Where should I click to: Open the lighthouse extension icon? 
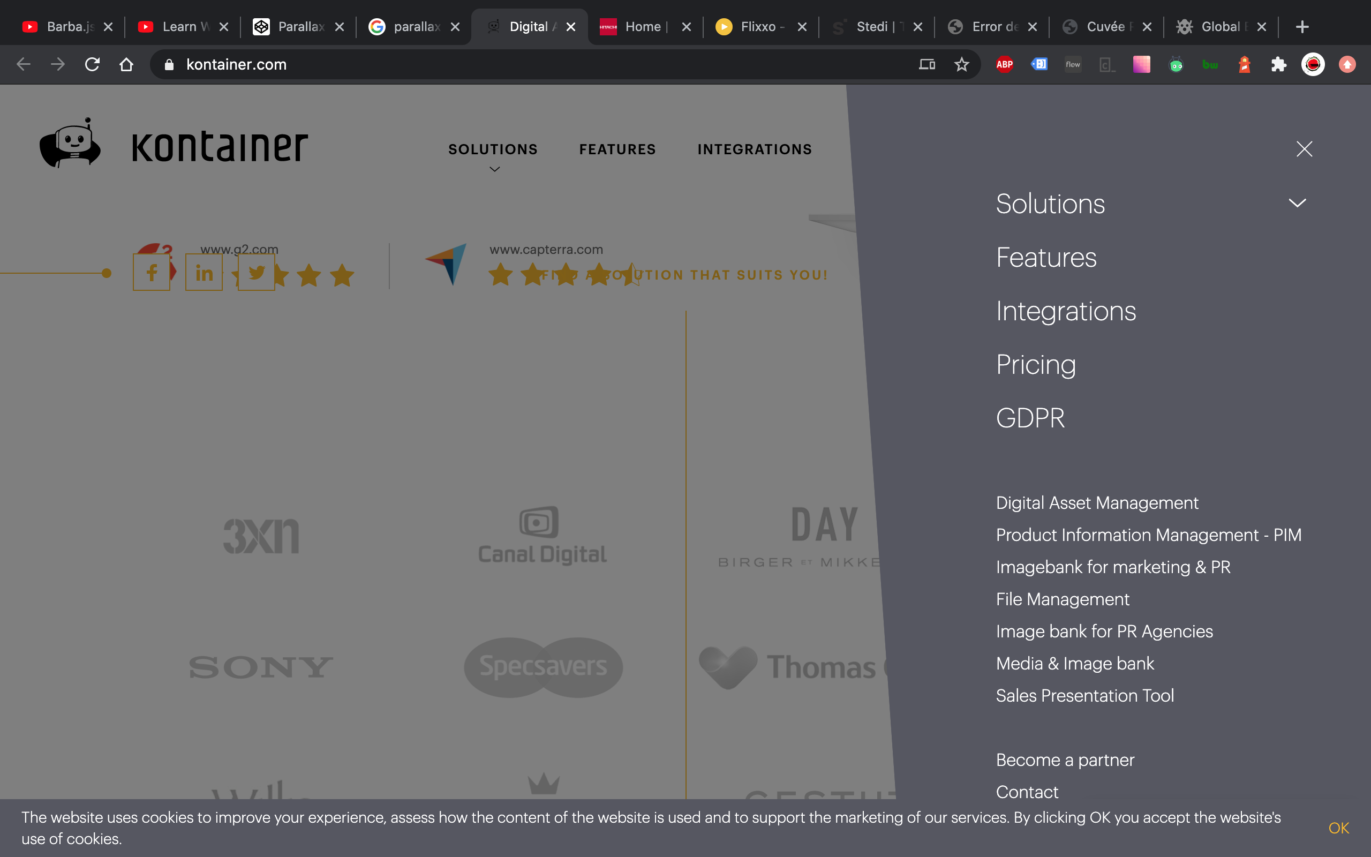[1245, 65]
